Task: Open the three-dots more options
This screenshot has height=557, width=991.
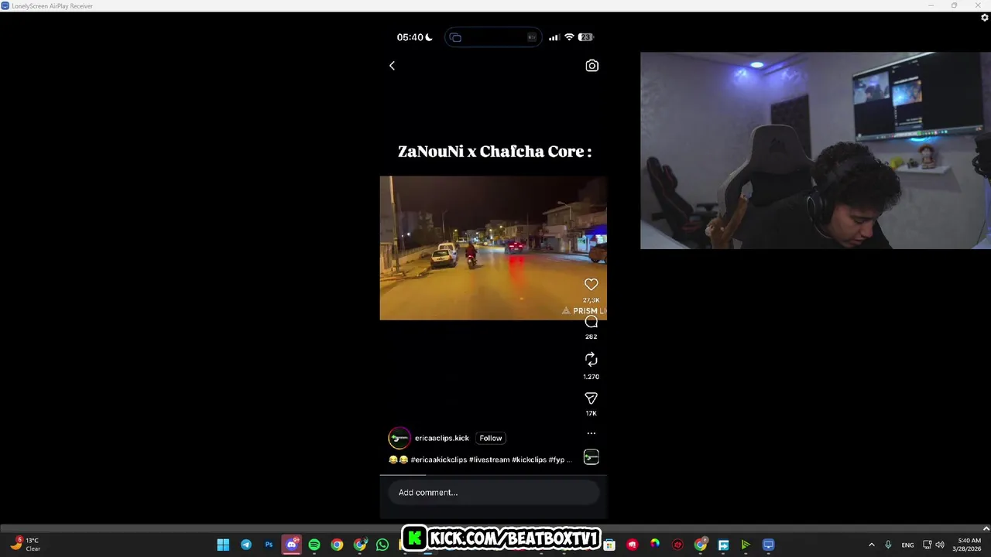Action: click(591, 433)
